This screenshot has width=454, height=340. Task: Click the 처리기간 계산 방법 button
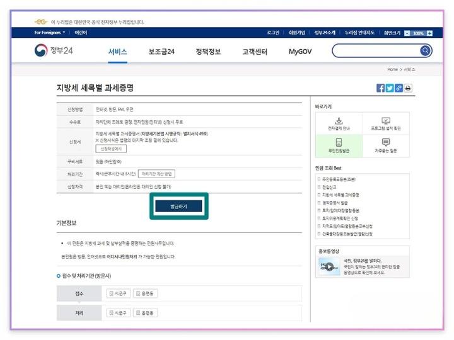156,174
